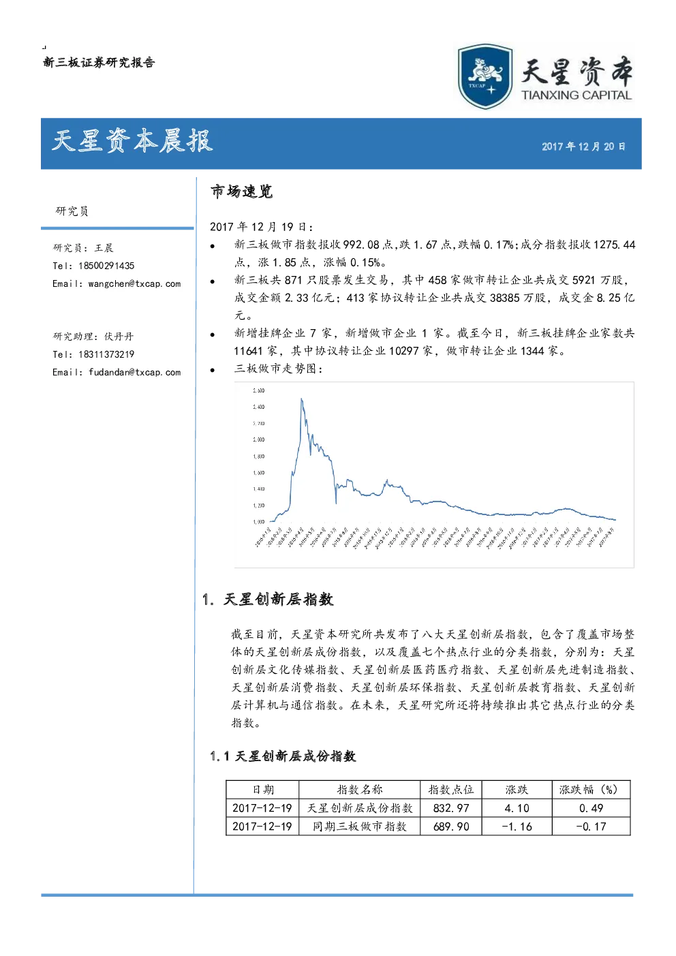The height and width of the screenshot is (956, 676).
Task: Click table header 指数点位
Action: [x=451, y=790]
